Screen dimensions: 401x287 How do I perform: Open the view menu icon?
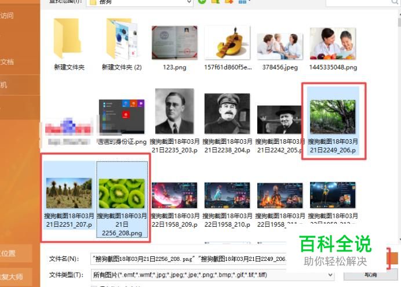243,2
